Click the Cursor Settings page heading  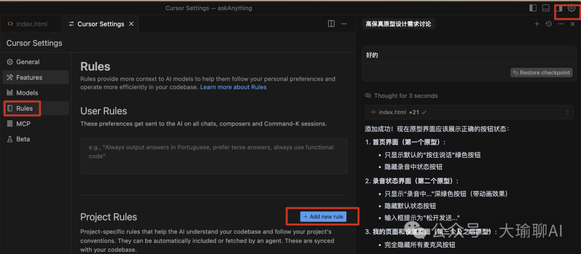click(x=34, y=43)
